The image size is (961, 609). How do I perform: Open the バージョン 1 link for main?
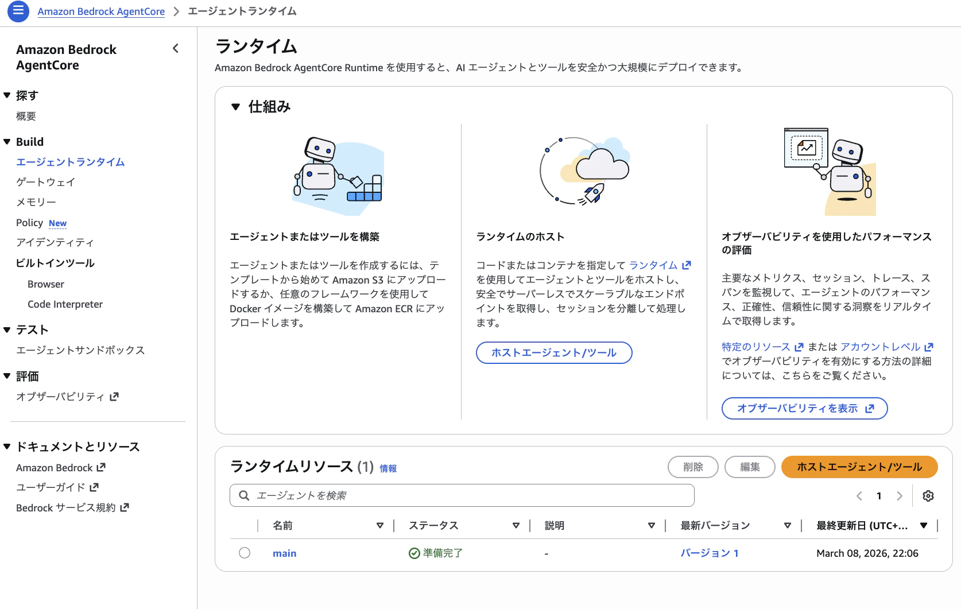pos(710,553)
